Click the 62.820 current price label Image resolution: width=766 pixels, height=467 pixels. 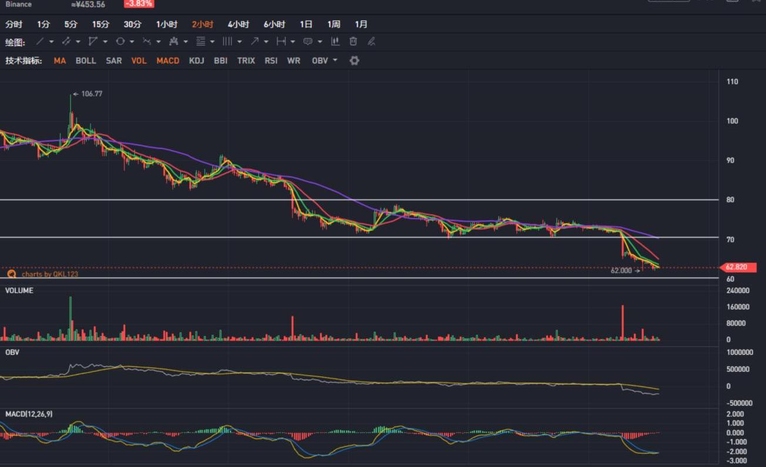tap(735, 267)
